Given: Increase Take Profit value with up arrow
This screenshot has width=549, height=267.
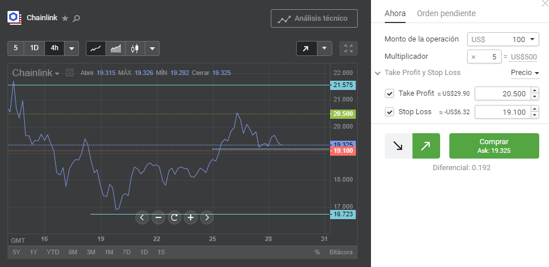Looking at the screenshot, I should coord(535,91).
